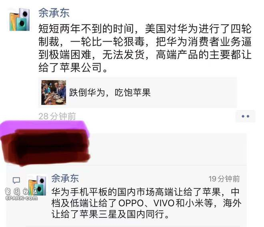Select the 19分钟前 comment timestamp
This screenshot has width=264, height=227.
pyautogui.click(x=224, y=179)
